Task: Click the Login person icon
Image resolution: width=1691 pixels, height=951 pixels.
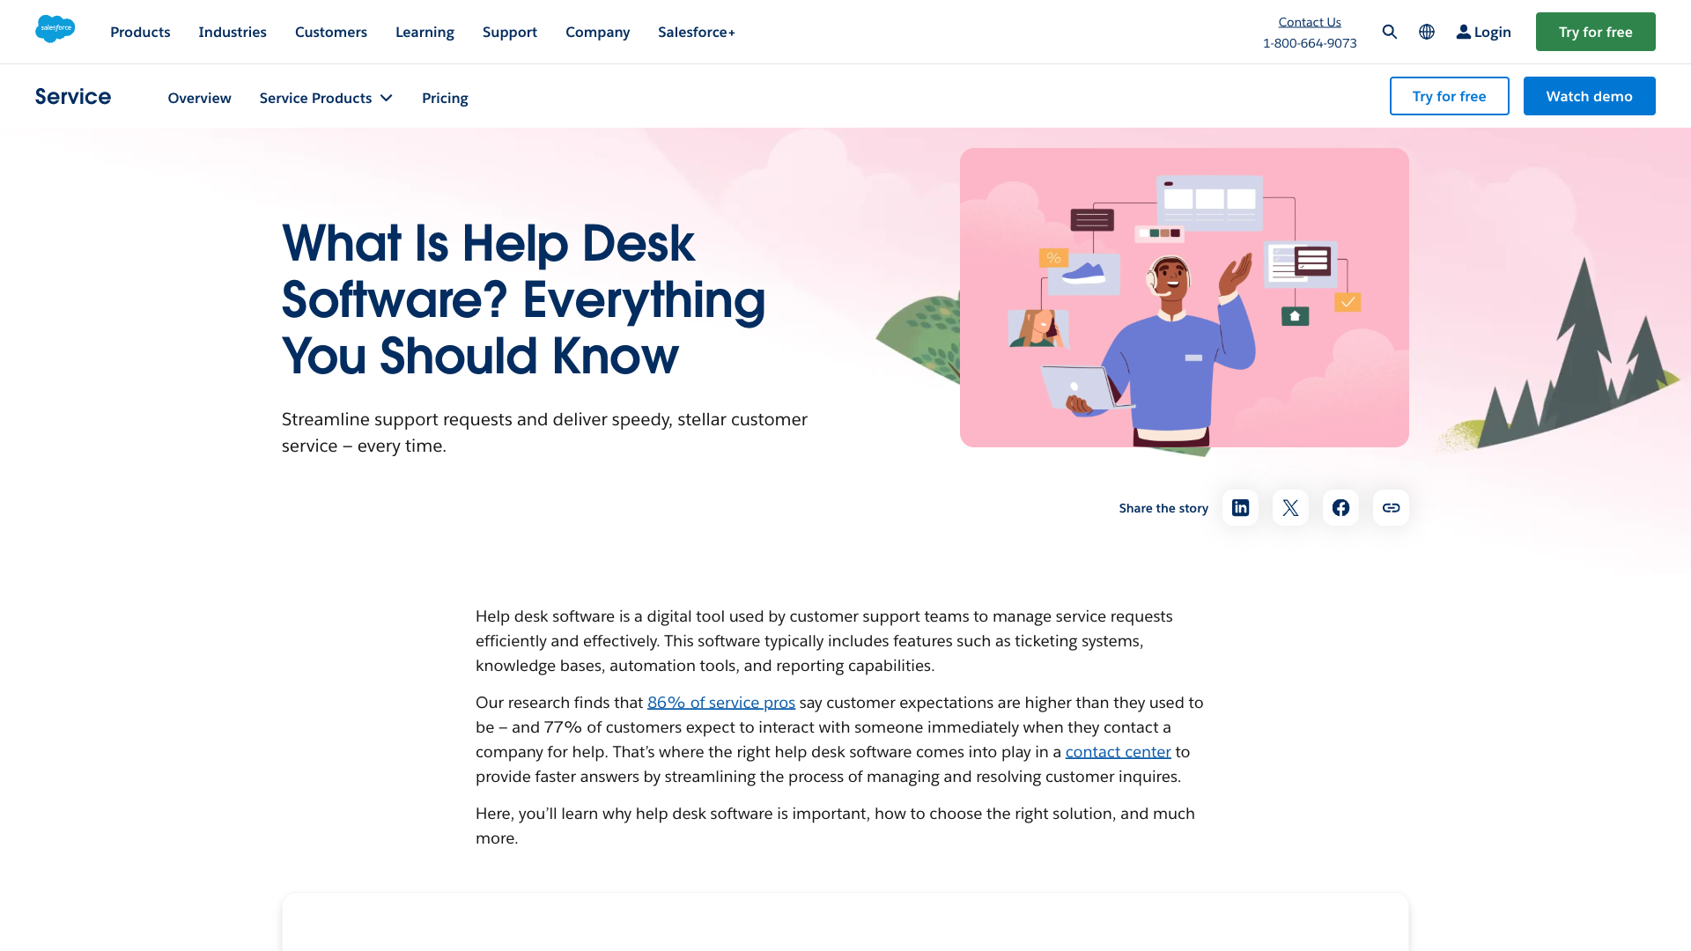Action: point(1463,32)
